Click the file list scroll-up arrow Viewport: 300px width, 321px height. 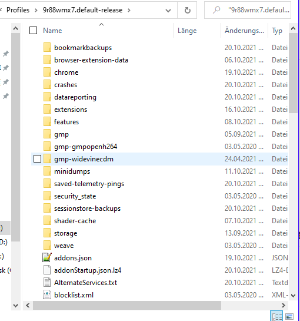pyautogui.click(x=293, y=28)
